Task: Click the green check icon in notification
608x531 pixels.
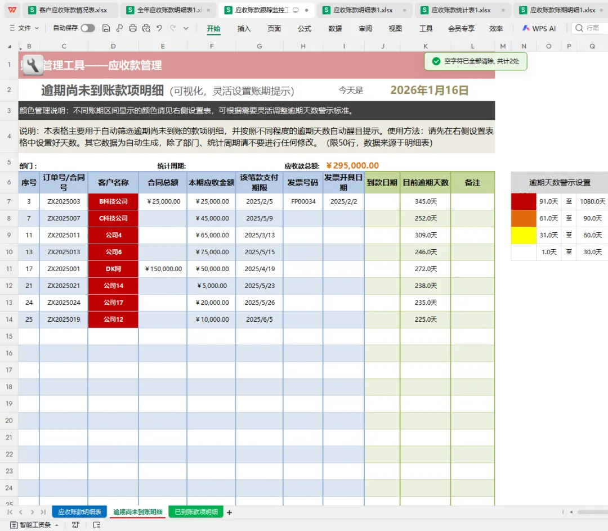Action: (x=436, y=61)
